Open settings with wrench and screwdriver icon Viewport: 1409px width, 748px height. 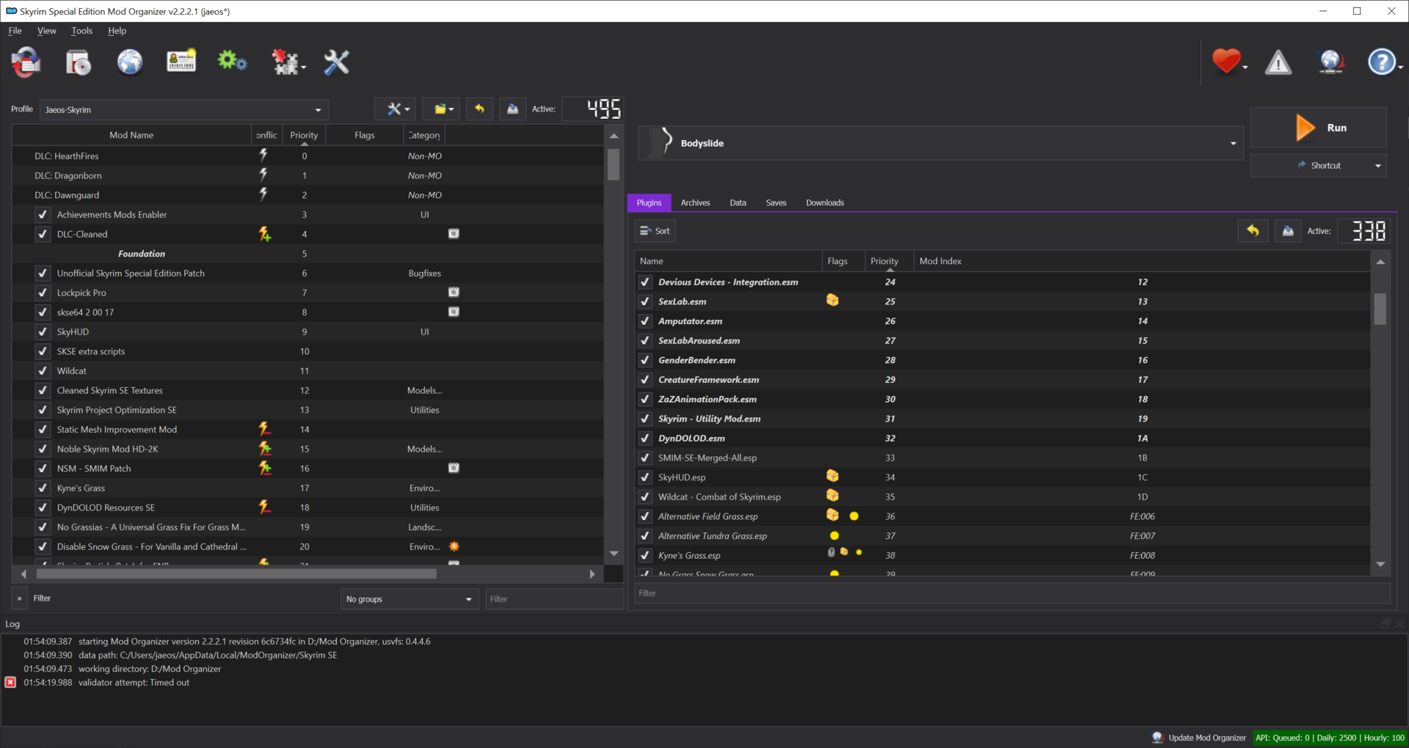click(337, 62)
